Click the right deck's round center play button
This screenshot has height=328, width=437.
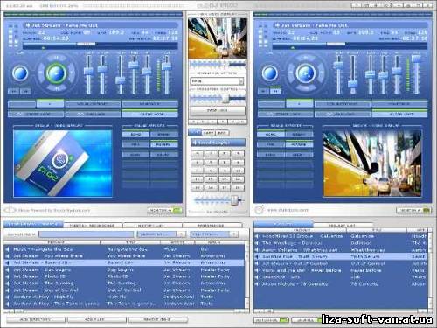pyautogui.click(x=306, y=73)
